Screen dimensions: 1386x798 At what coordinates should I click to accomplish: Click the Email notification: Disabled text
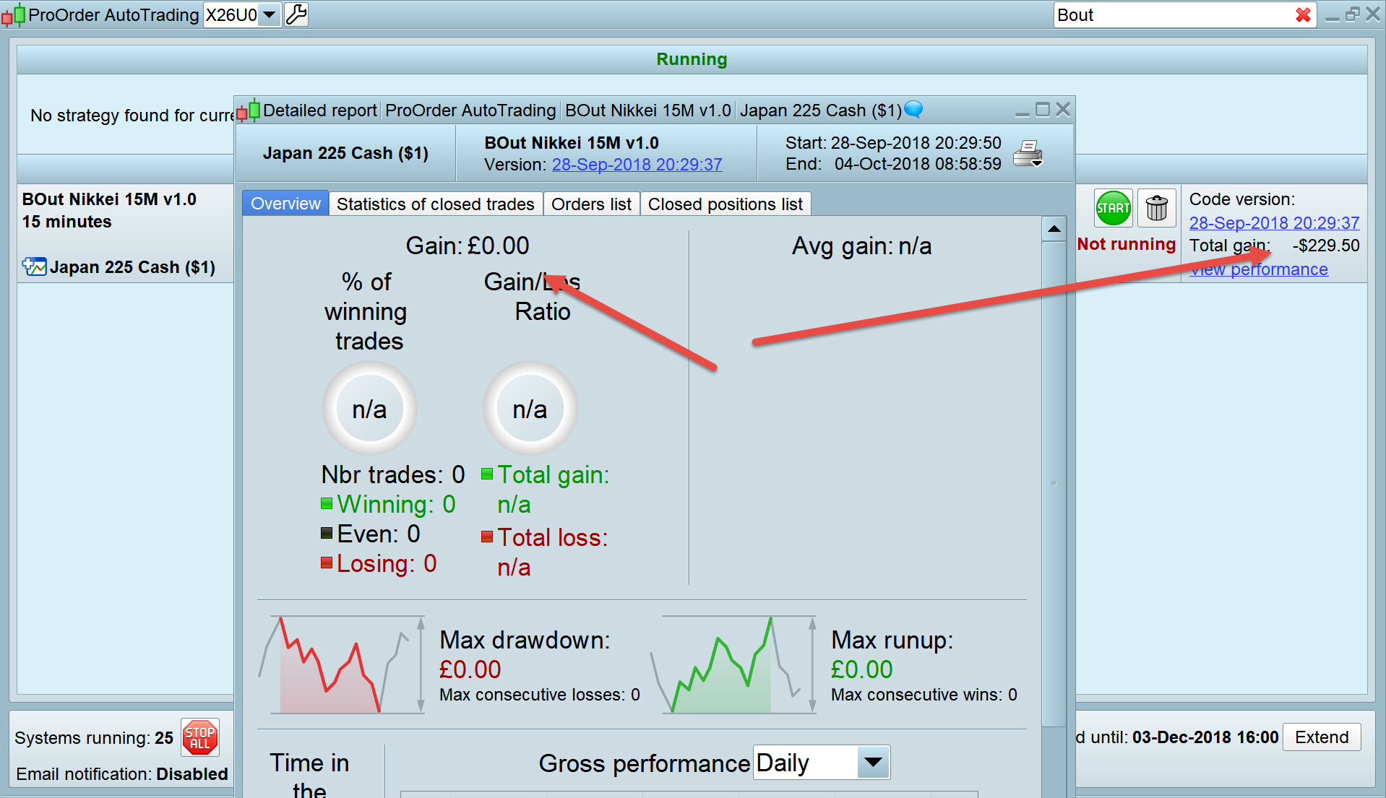point(122,774)
